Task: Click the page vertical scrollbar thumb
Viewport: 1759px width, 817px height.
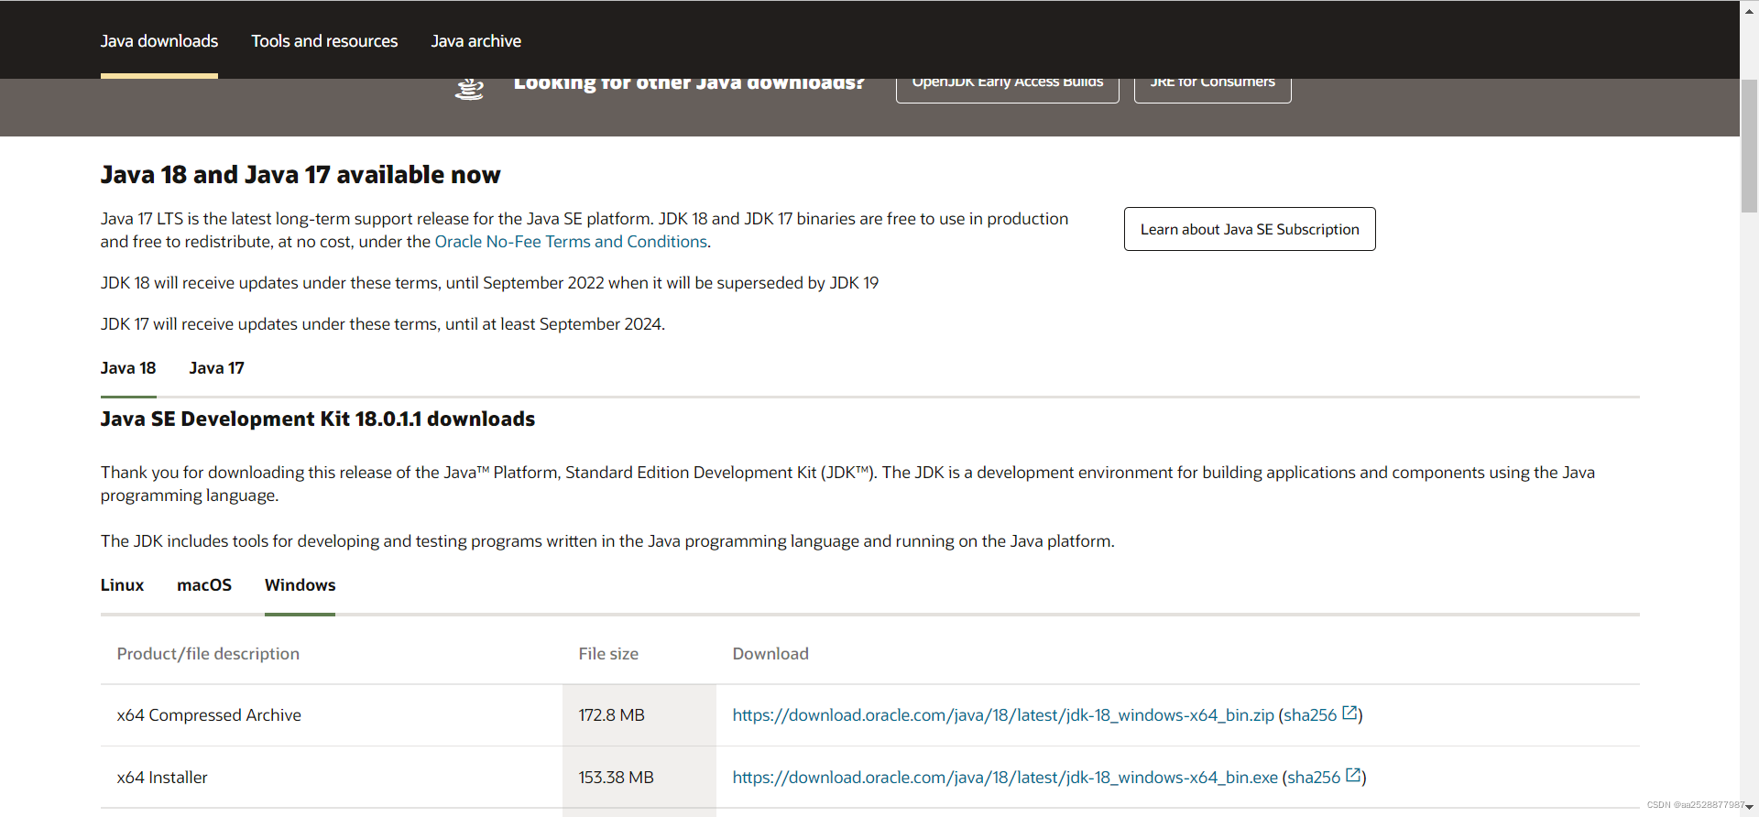Action: point(1749,147)
